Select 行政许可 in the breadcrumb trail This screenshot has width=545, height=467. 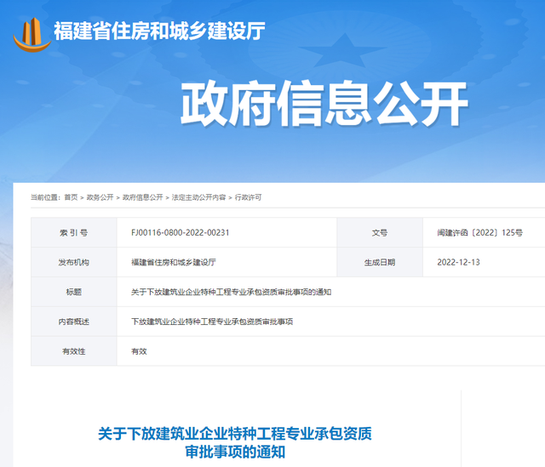tap(248, 197)
